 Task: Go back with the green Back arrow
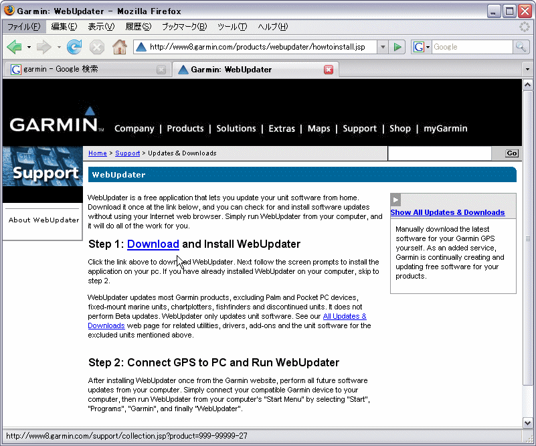point(14,47)
